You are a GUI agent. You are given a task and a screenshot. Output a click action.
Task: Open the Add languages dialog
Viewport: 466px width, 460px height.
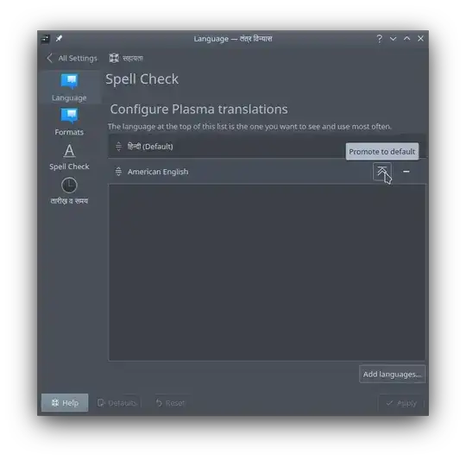click(x=392, y=374)
